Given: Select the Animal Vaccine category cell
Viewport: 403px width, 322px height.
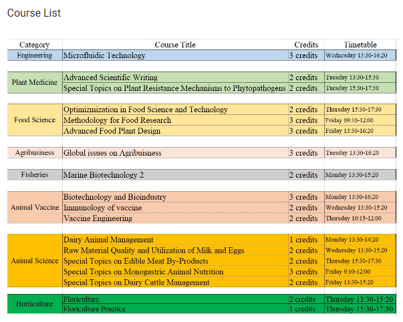Looking at the screenshot, I should (x=35, y=208).
